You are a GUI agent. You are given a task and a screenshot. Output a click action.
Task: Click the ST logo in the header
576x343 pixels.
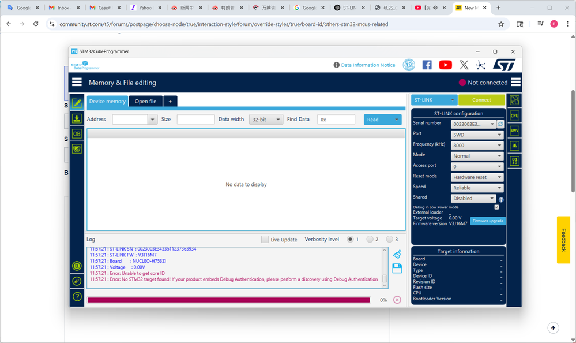(504, 65)
